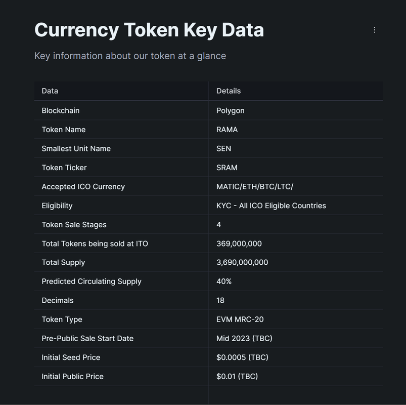
Task: Click the SRAM ticker value
Action: pos(227,168)
